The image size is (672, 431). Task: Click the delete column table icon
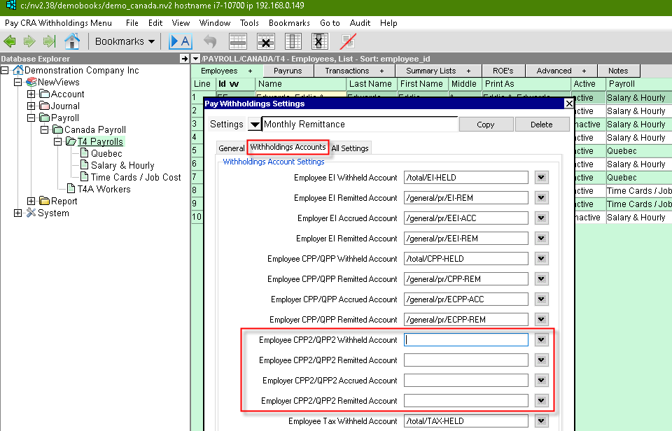(x=319, y=41)
